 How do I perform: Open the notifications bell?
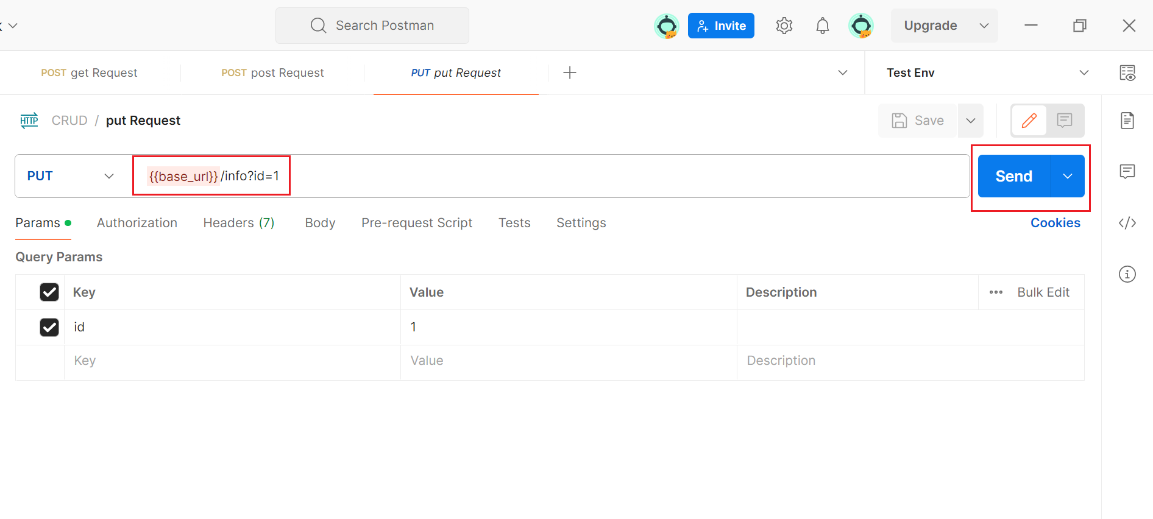(x=823, y=26)
